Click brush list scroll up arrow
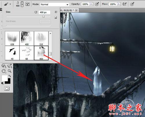The image size is (145, 117). pyautogui.click(x=50, y=34)
